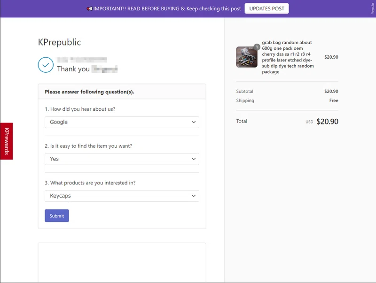This screenshot has width=376, height=283.
Task: Click the product price $20.90 beside item
Action: (331, 57)
